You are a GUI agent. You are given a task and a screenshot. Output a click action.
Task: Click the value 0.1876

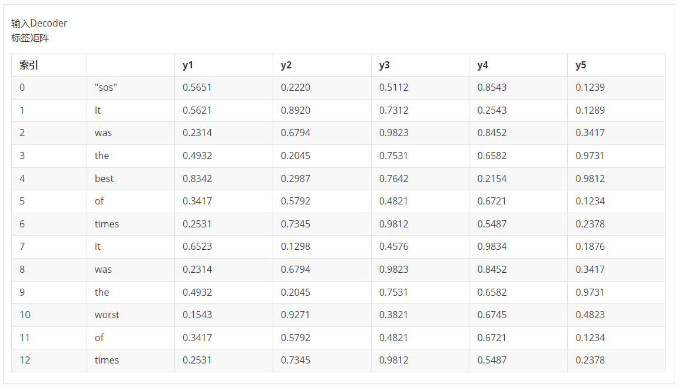(x=590, y=246)
